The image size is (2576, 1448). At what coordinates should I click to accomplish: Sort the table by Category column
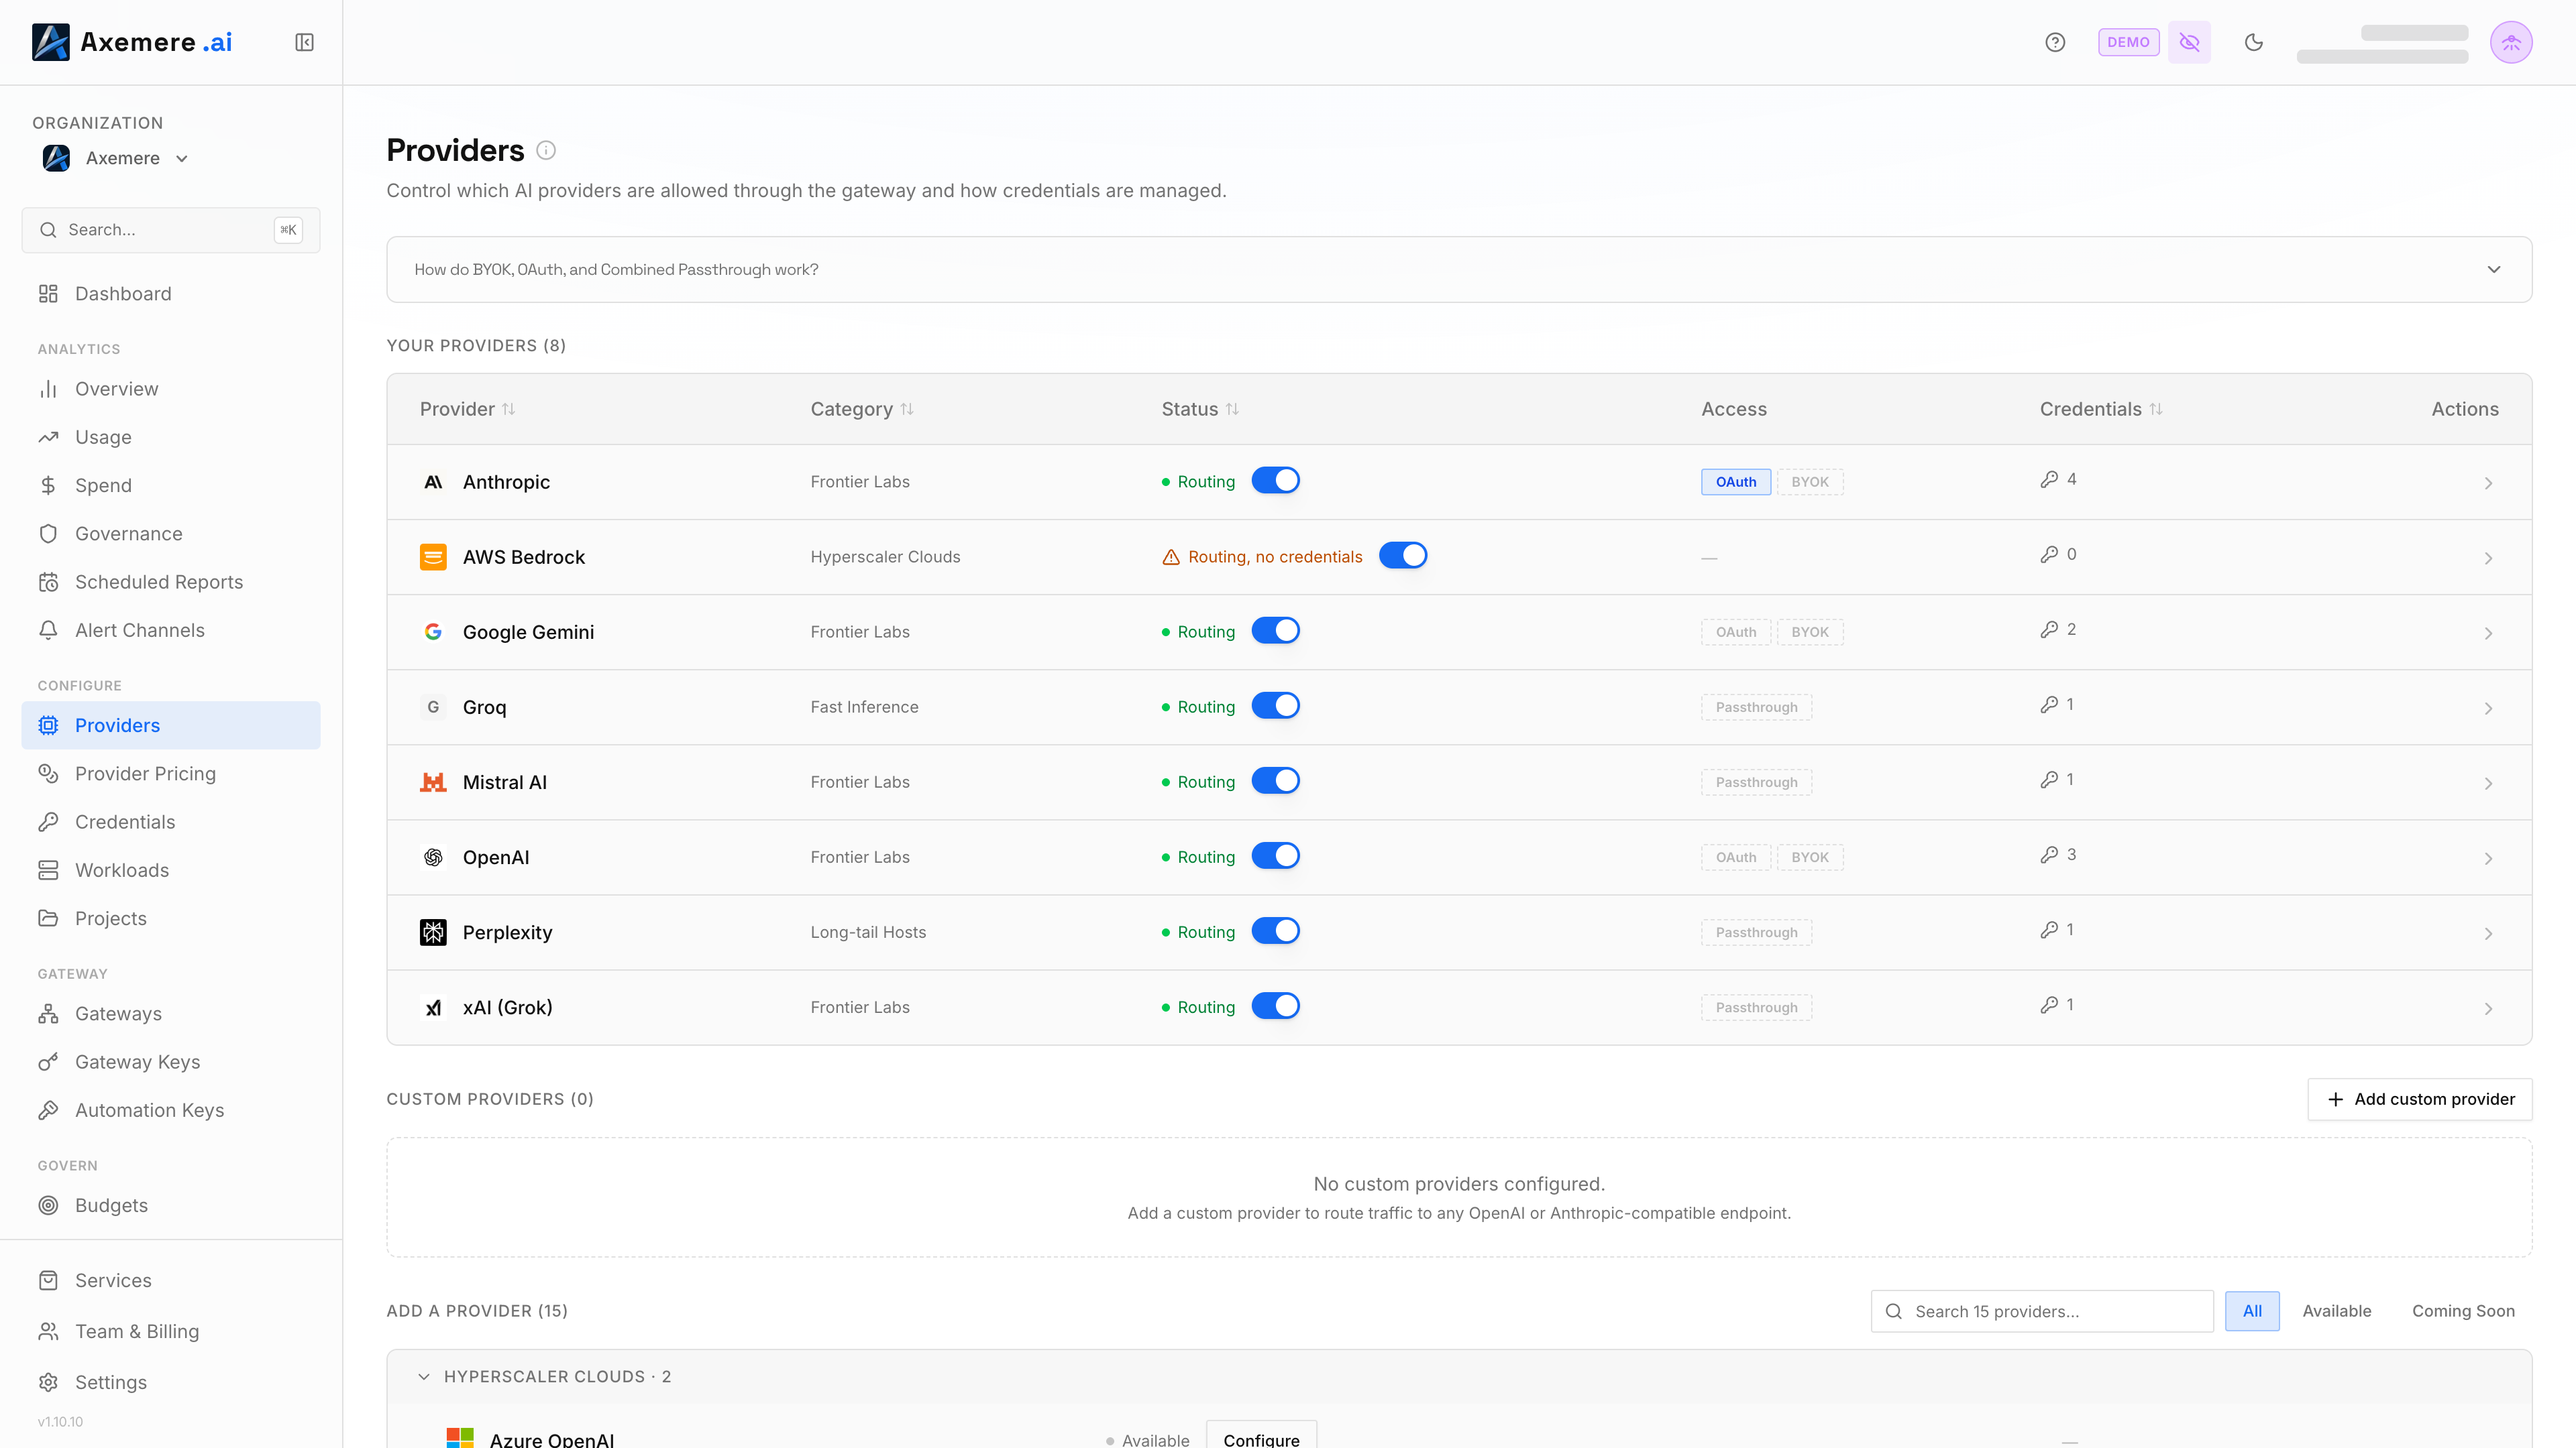tap(862, 409)
